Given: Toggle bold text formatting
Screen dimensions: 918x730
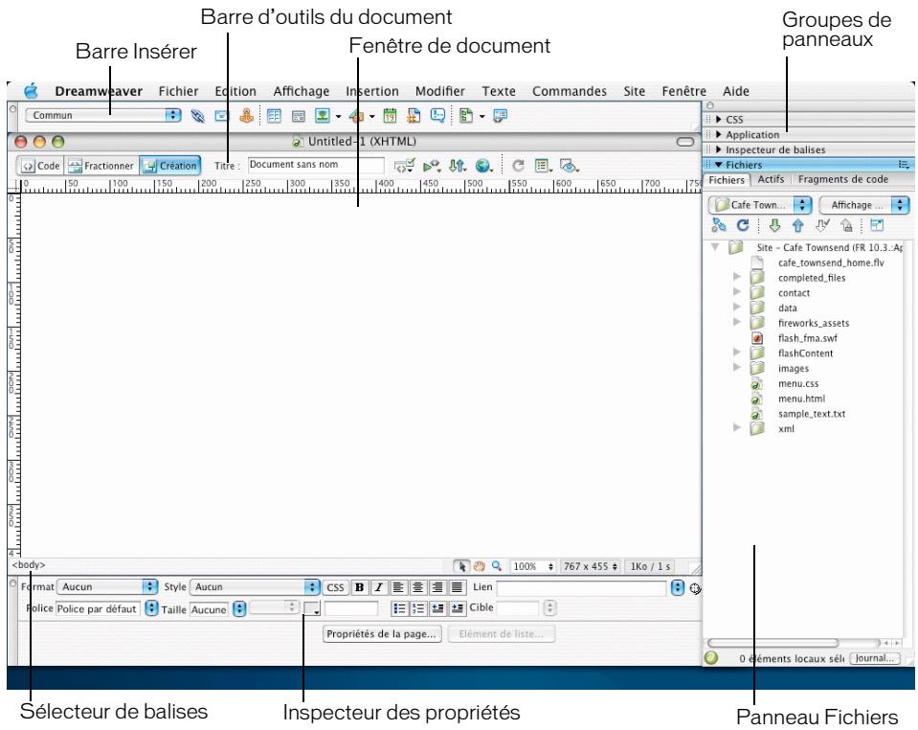Looking at the screenshot, I should [360, 587].
